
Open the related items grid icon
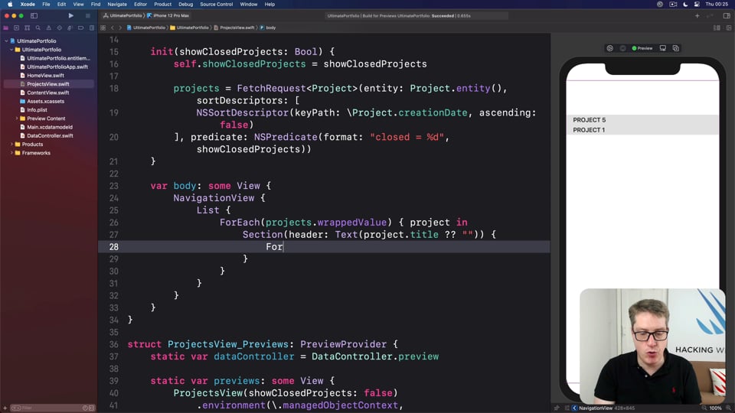tap(103, 28)
